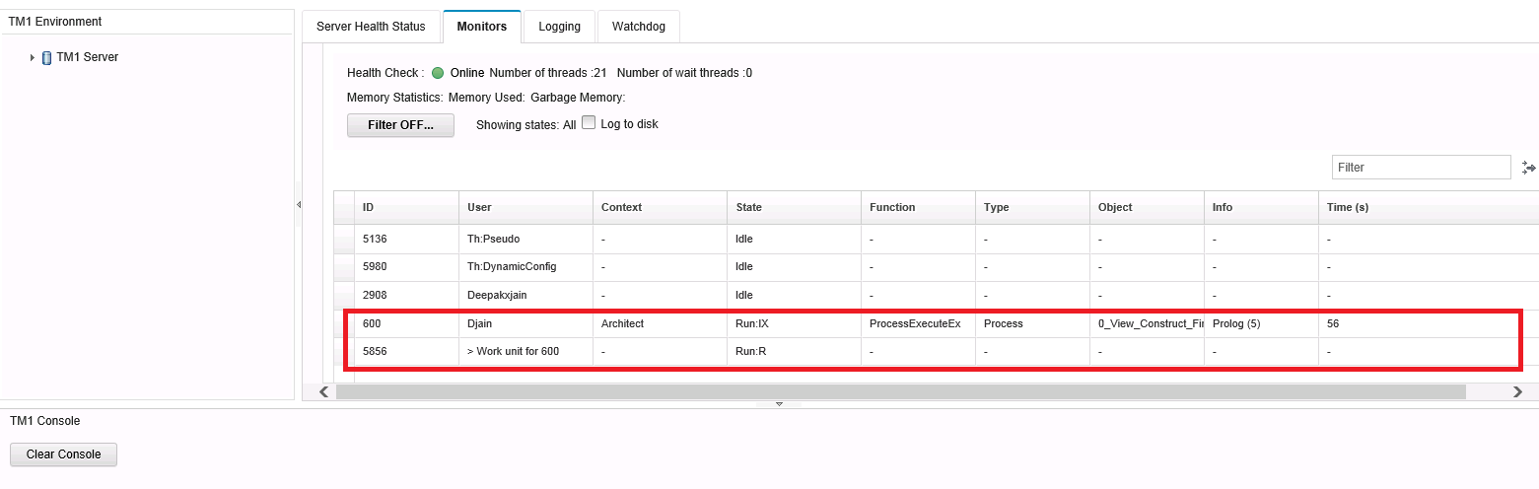Select thread ID 5980 cell
The height and width of the screenshot is (489, 1539).
point(407,267)
